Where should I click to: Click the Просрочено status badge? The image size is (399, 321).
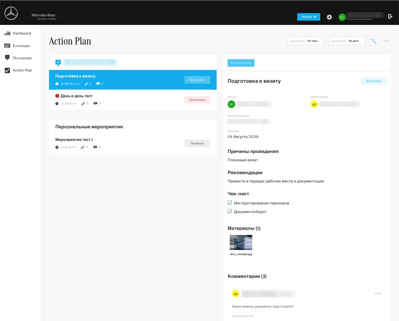(x=197, y=100)
